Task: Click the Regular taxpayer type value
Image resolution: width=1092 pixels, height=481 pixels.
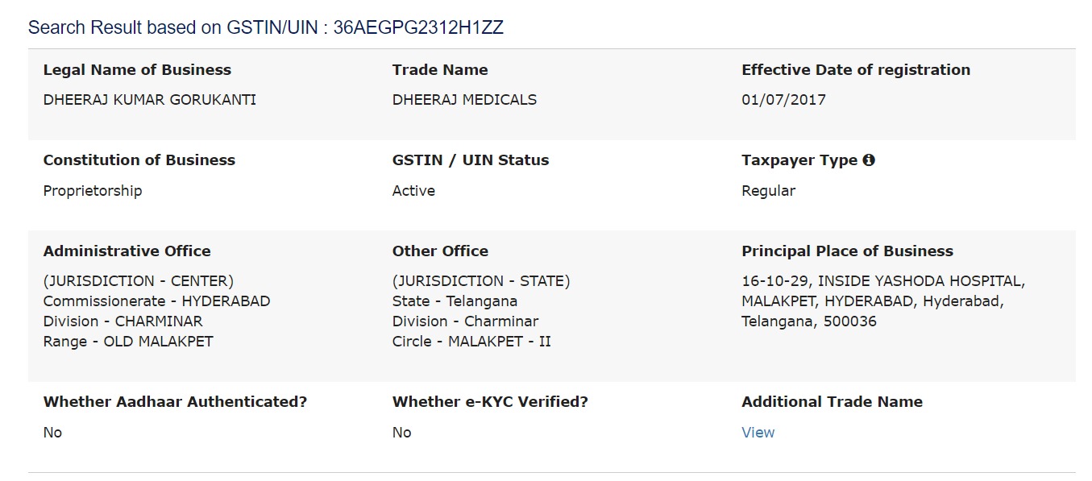Action: [768, 191]
